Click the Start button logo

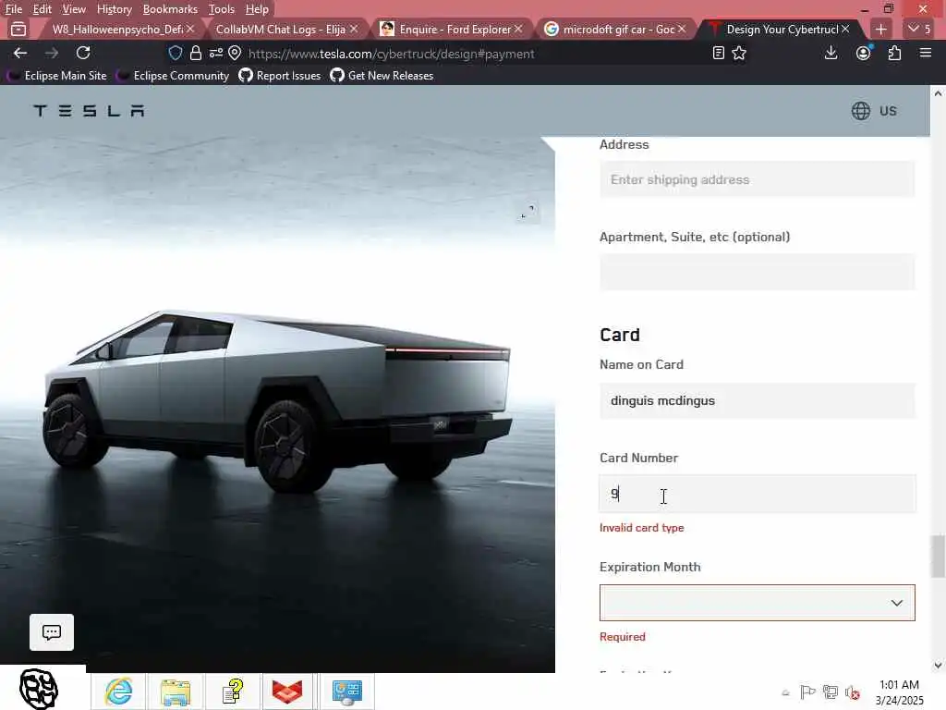click(39, 688)
